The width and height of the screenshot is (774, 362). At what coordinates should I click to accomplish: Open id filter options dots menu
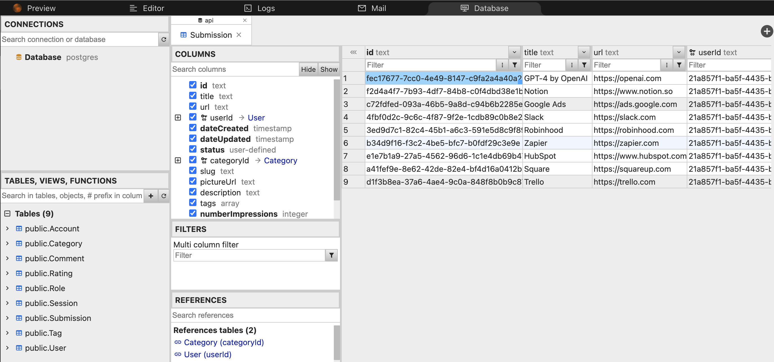pos(502,65)
